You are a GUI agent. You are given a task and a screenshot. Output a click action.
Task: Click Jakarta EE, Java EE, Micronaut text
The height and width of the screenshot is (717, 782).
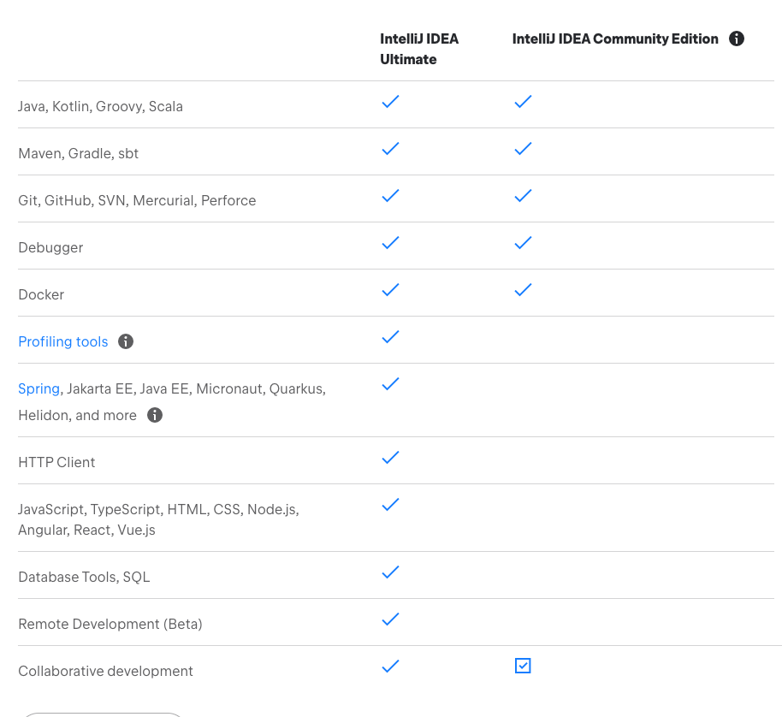tap(167, 389)
